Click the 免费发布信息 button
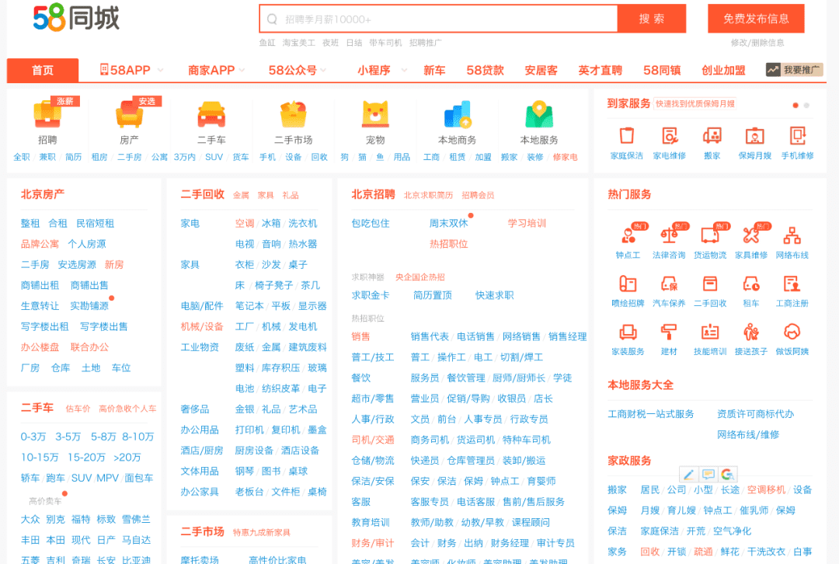839x564 pixels. tap(755, 19)
